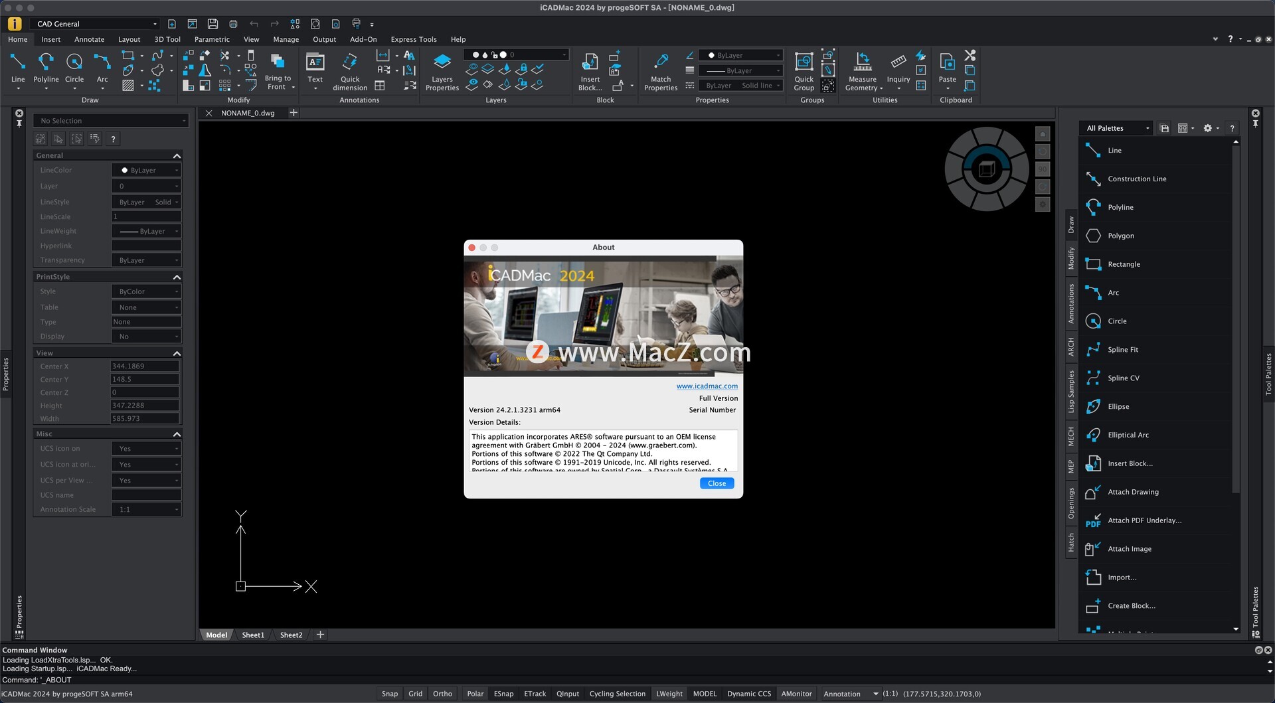This screenshot has width=1275, height=703.
Task: Click the help question mark in Properties panel
Action: pyautogui.click(x=114, y=139)
